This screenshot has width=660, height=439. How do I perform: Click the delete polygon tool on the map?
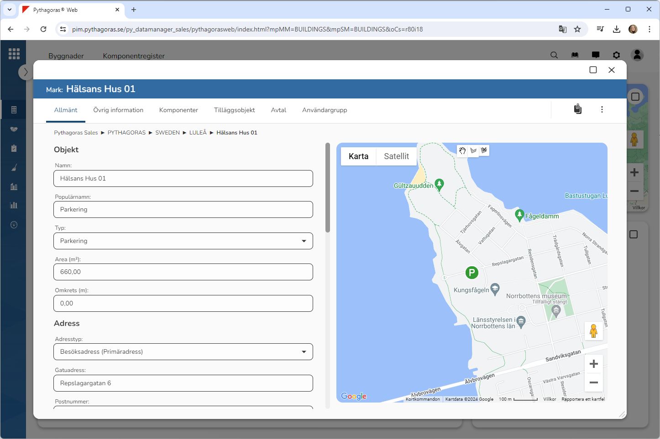pyautogui.click(x=484, y=150)
